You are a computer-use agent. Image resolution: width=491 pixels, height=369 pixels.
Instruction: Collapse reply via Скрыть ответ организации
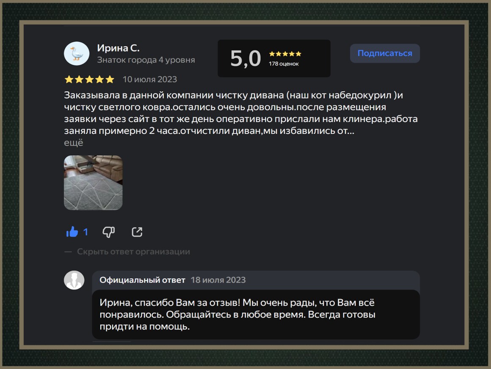point(133,252)
